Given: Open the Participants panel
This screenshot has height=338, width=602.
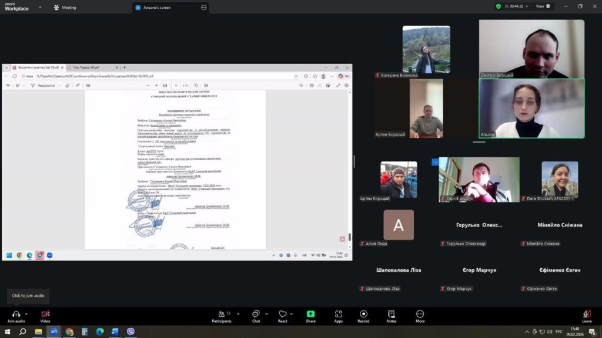Looking at the screenshot, I should click(x=221, y=314).
